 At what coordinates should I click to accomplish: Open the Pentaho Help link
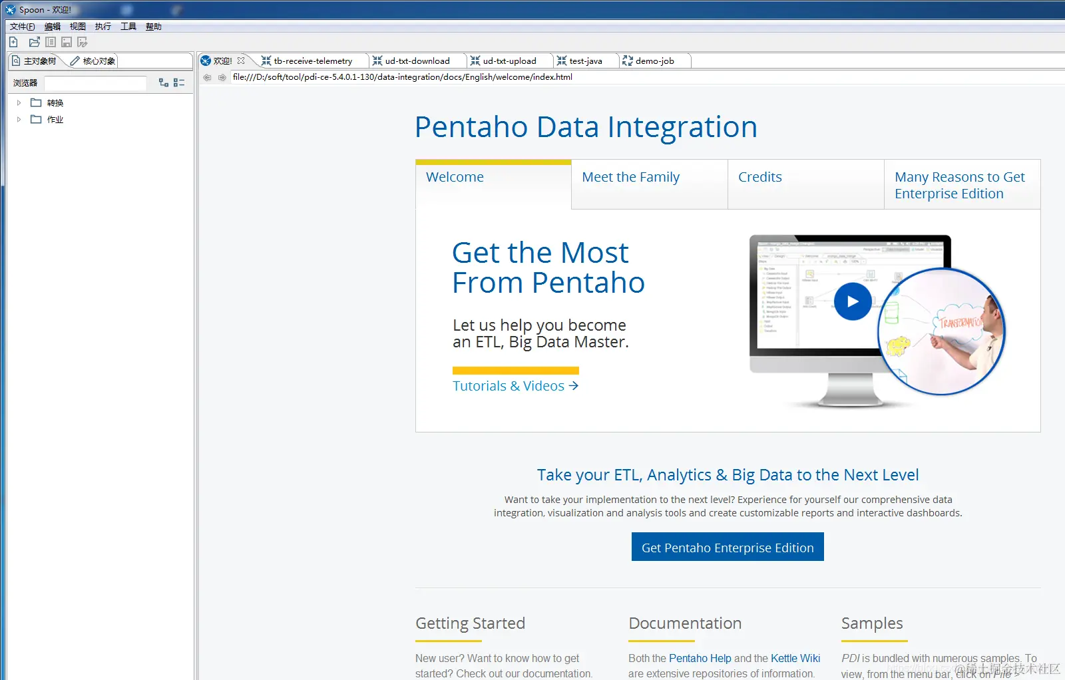(700, 658)
